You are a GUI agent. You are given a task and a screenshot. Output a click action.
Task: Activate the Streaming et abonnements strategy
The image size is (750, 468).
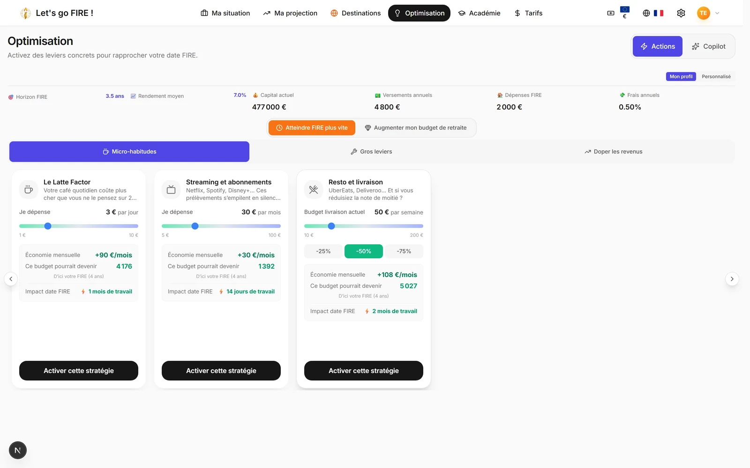pos(221,371)
